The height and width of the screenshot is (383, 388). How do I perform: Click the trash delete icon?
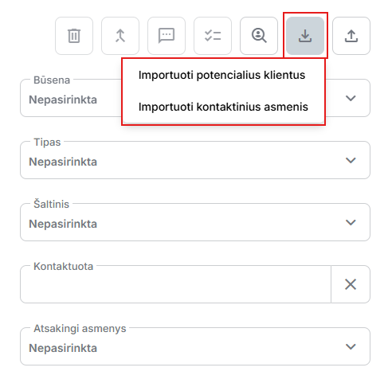74,36
